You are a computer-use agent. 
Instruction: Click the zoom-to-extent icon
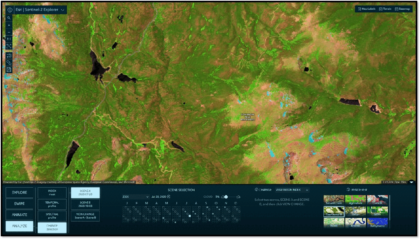pos(9,46)
